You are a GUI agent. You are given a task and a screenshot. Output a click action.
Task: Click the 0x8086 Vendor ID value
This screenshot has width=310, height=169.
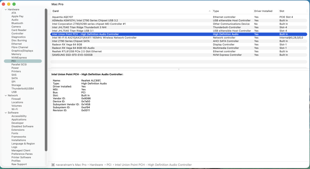(86, 99)
